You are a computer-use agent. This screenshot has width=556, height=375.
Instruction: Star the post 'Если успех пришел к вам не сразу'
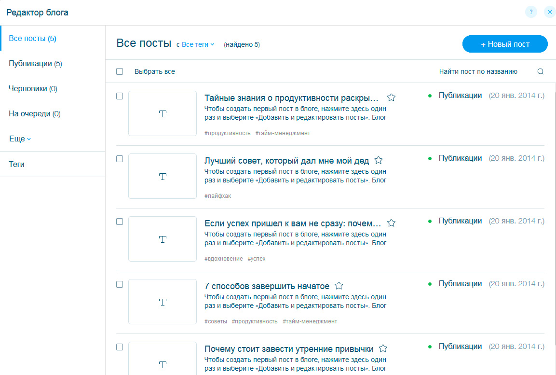click(391, 223)
